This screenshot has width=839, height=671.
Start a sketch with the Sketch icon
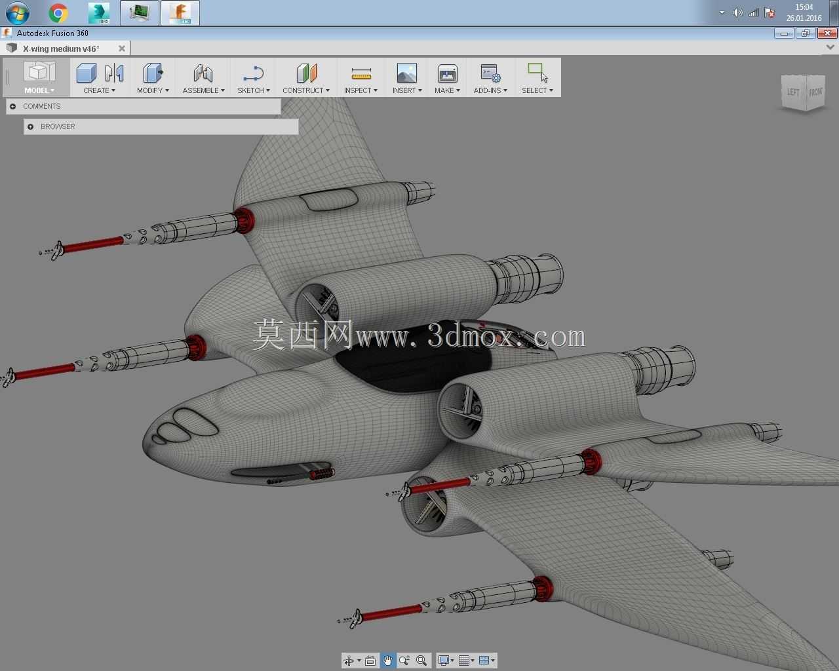click(x=253, y=73)
